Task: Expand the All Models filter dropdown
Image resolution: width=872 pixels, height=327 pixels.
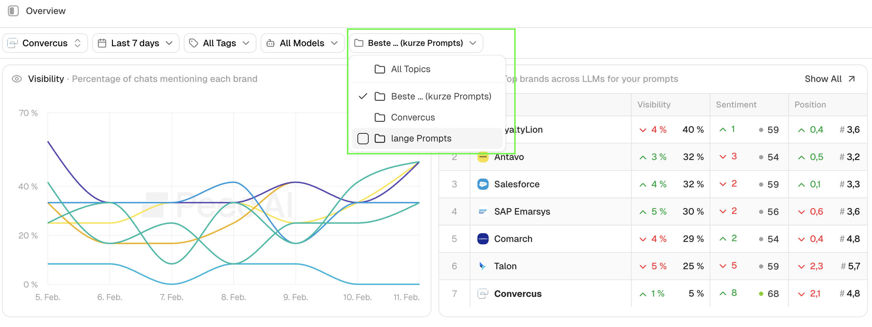Action: 302,43
